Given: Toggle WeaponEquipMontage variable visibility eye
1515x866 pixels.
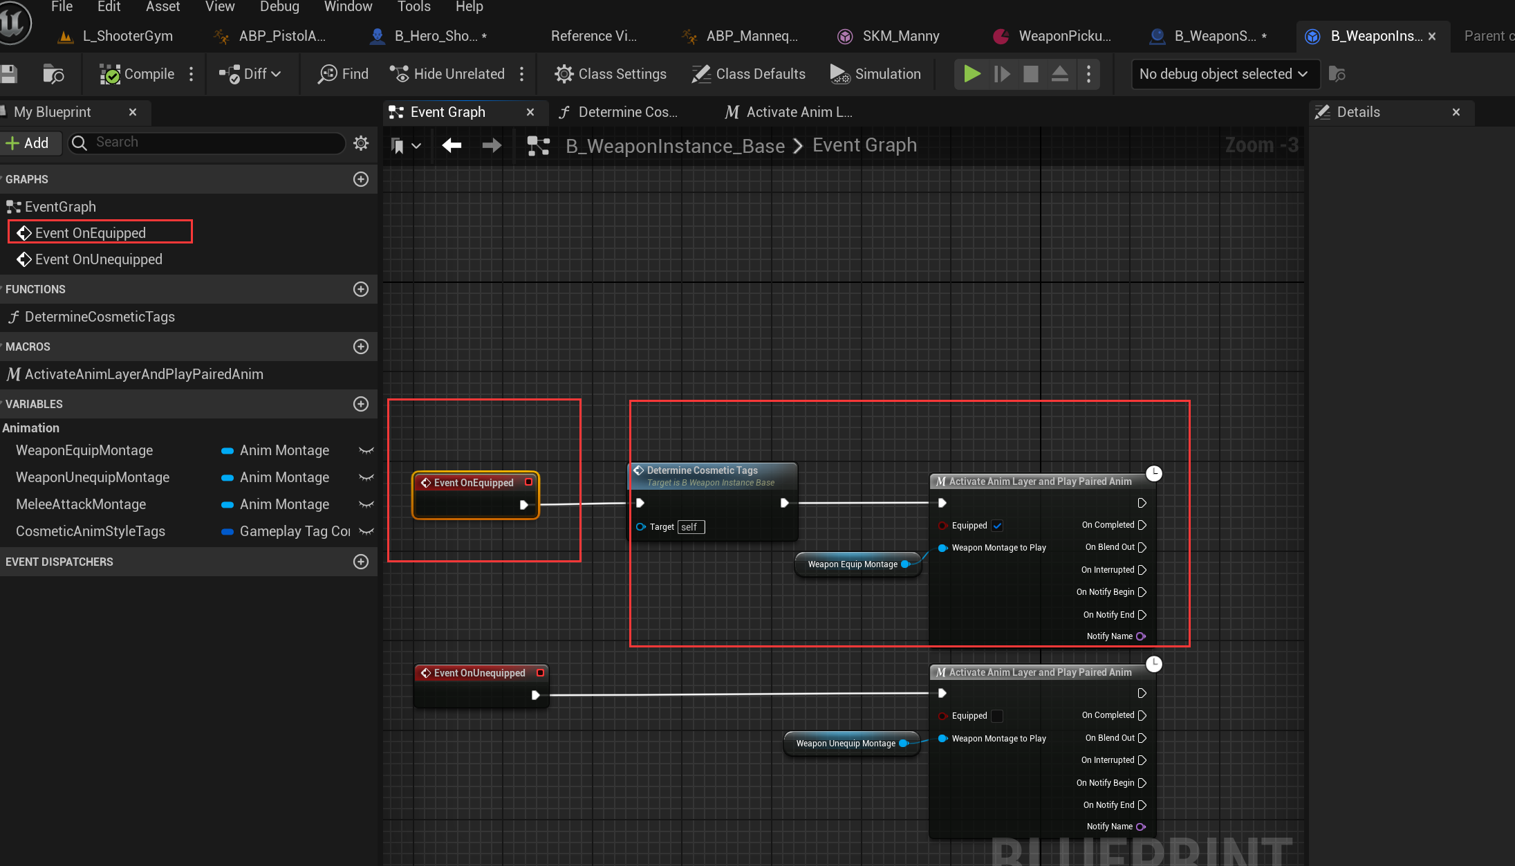Looking at the screenshot, I should [x=366, y=451].
